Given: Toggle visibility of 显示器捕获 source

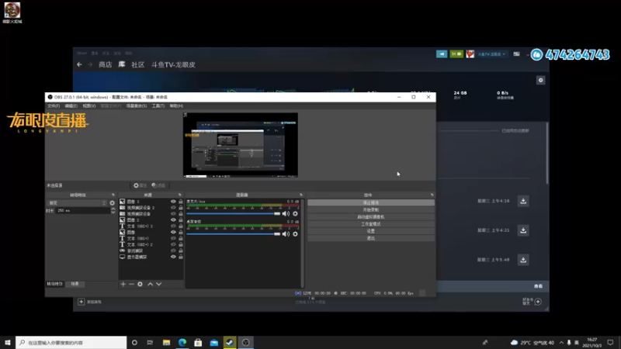Looking at the screenshot, I should tap(173, 257).
